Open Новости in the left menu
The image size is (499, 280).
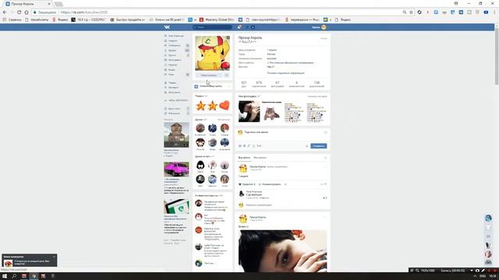coord(174,40)
